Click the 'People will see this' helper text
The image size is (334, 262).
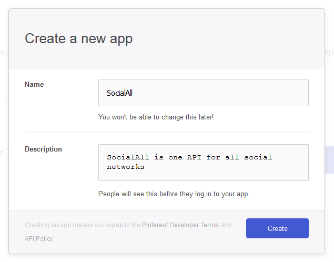point(174,194)
